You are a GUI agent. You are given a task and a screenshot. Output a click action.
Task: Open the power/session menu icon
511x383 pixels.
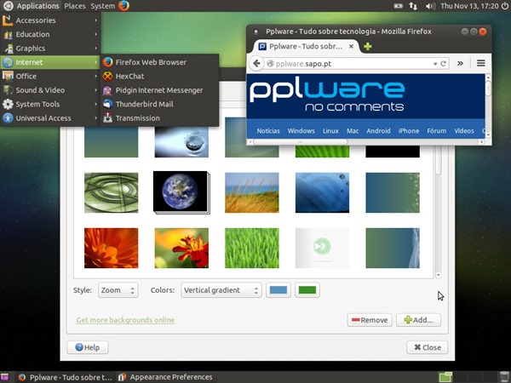click(505, 6)
